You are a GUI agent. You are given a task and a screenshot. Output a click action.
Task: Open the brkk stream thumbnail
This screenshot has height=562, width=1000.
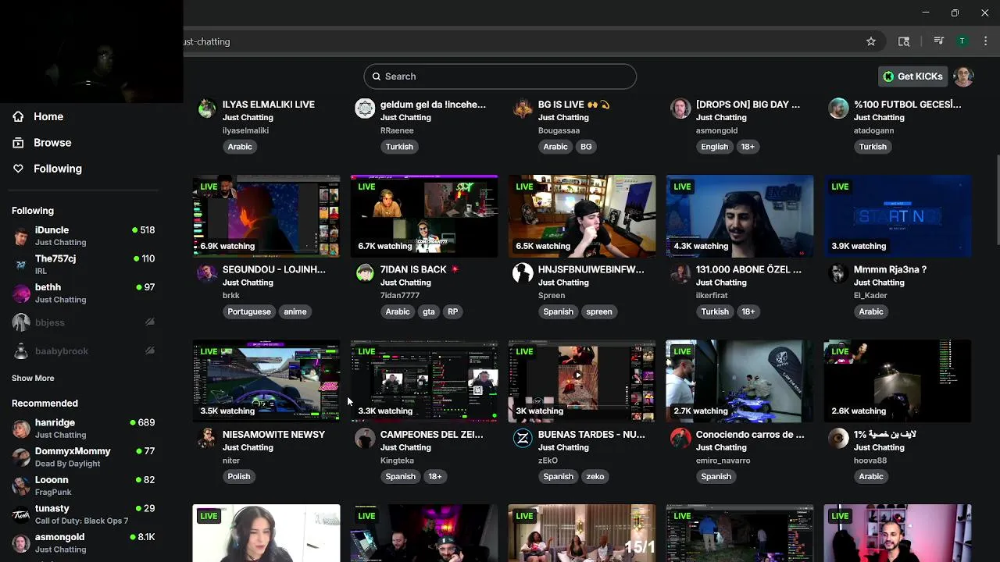[266, 216]
